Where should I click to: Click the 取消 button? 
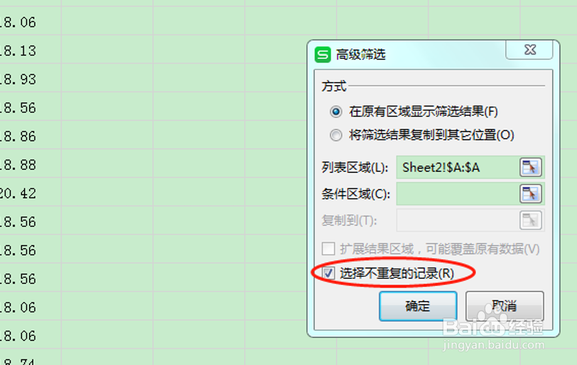click(505, 306)
